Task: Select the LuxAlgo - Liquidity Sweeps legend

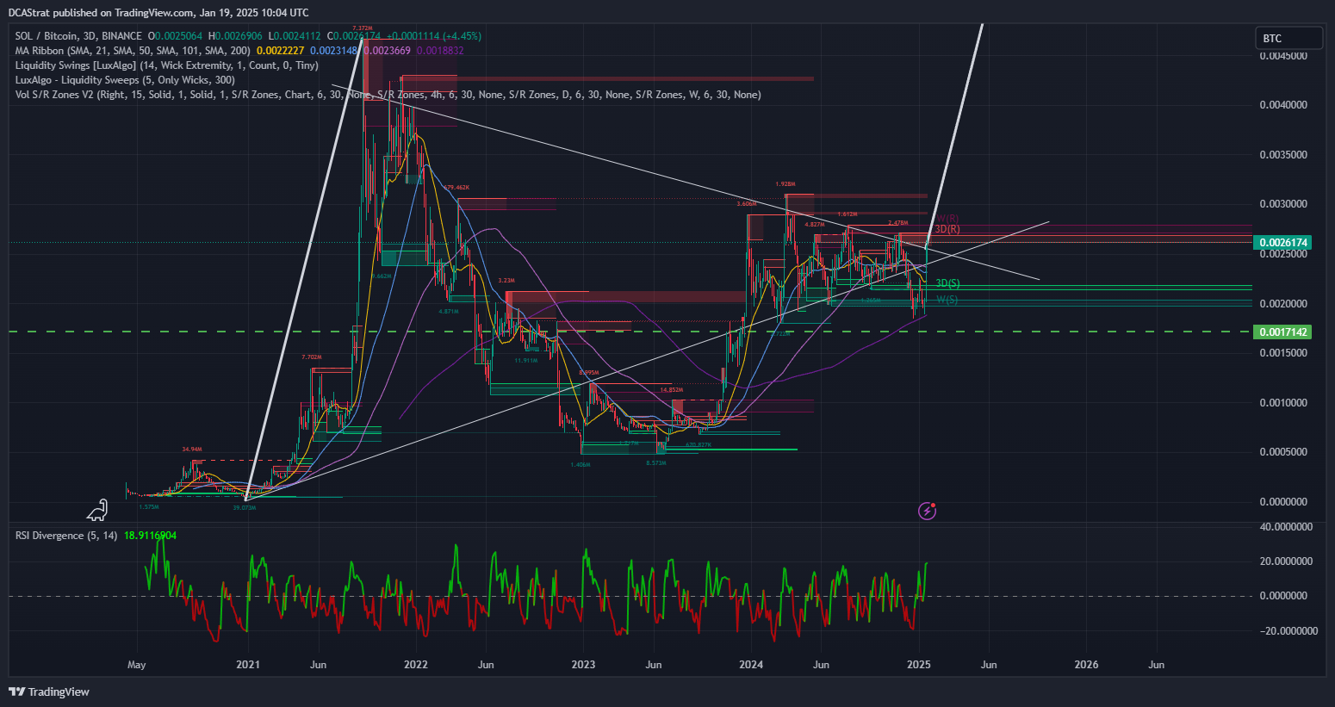Action: coord(125,80)
